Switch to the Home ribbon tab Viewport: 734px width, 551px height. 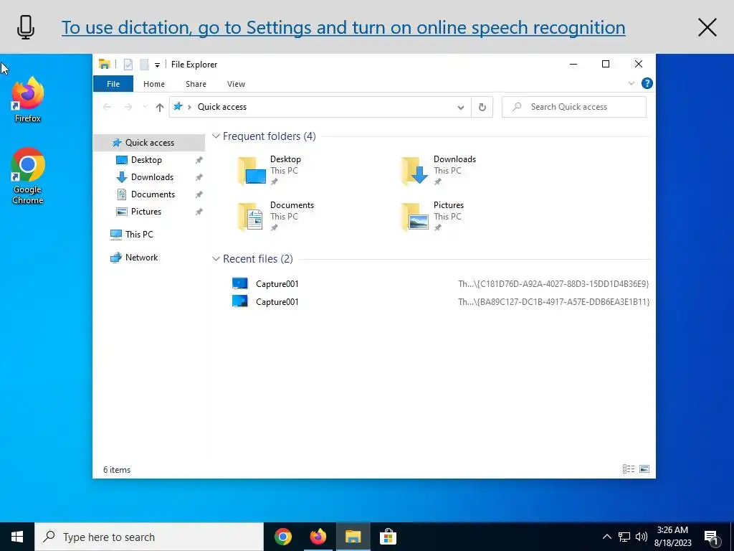(154, 84)
